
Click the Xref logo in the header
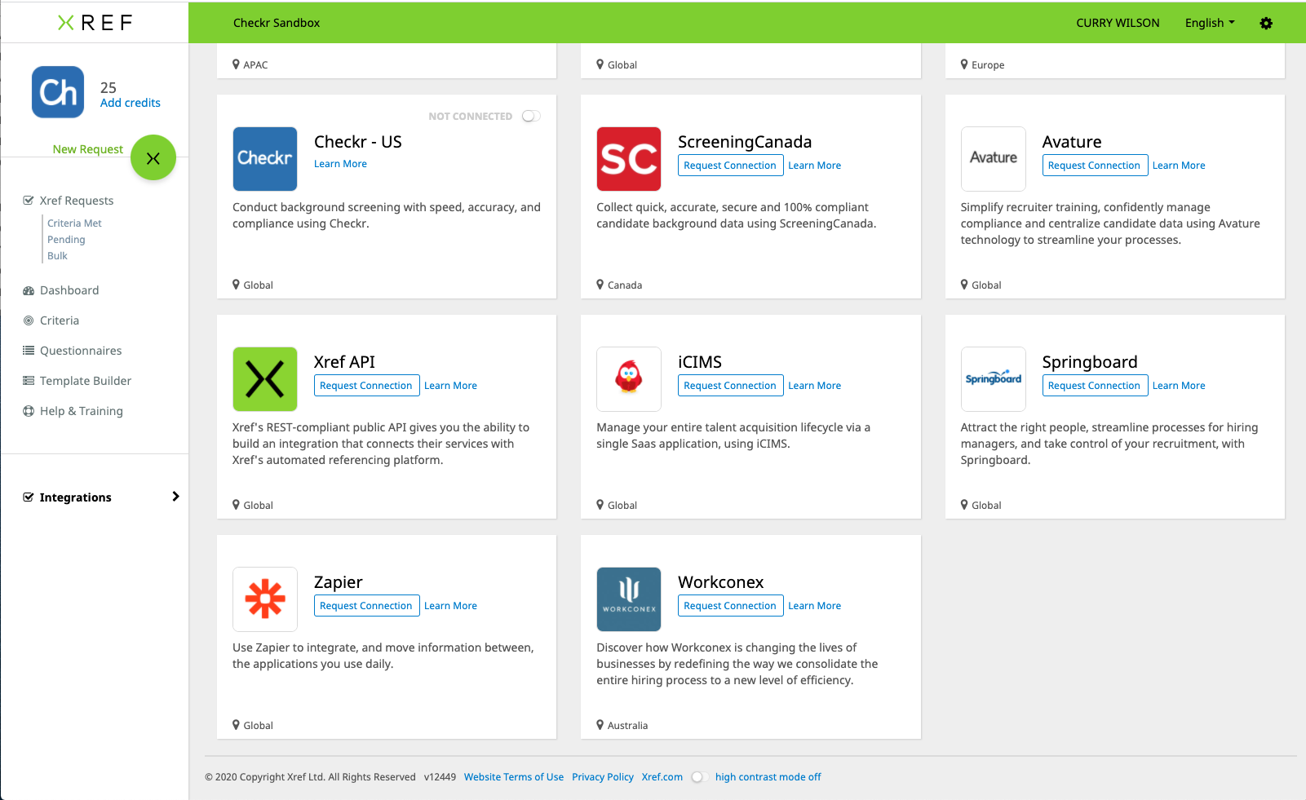tap(95, 23)
